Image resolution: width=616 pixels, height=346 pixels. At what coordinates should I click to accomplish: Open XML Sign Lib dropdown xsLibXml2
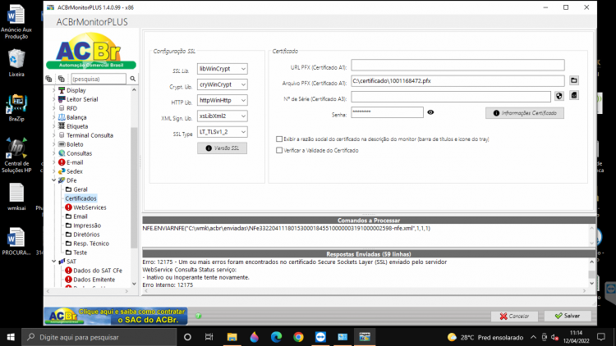(223, 116)
